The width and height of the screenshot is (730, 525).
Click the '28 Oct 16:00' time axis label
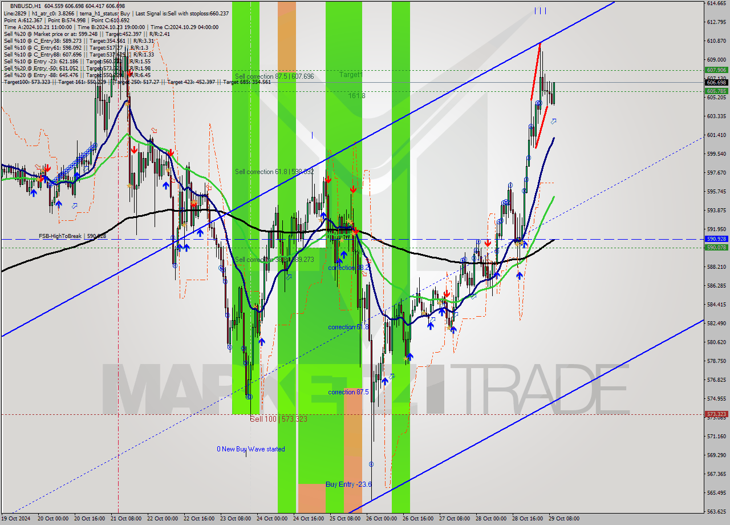[x=526, y=519]
